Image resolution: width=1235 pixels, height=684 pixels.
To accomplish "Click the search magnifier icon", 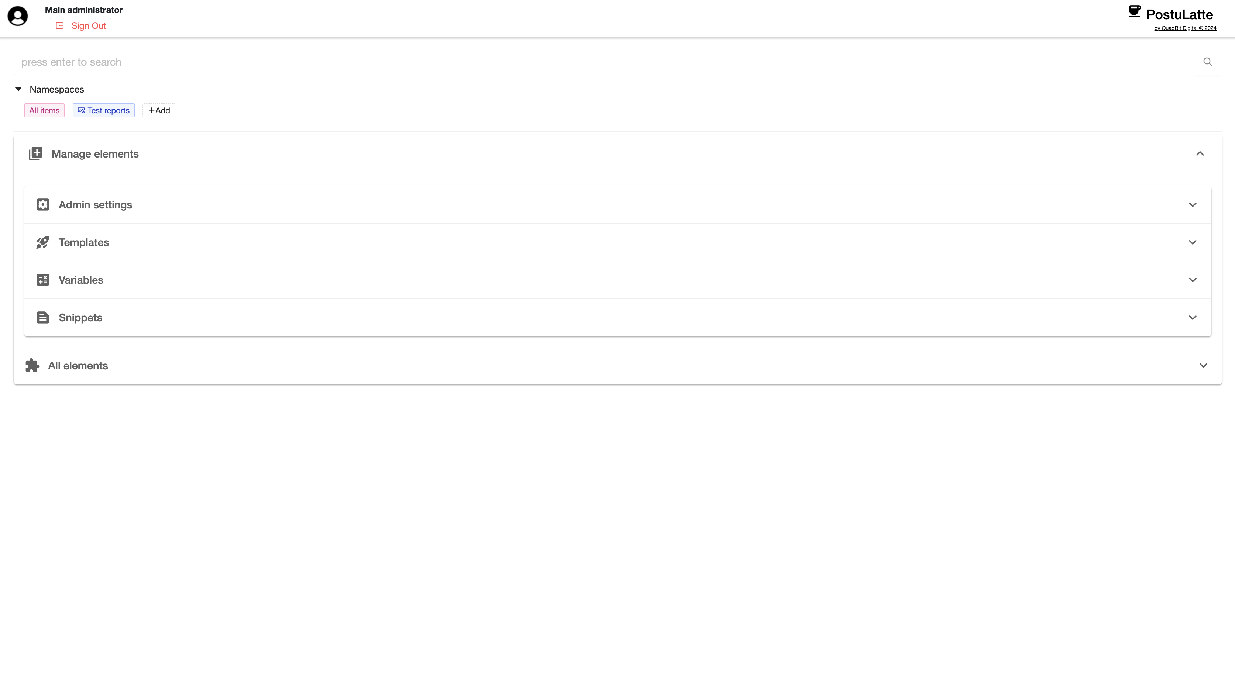I will tap(1208, 62).
